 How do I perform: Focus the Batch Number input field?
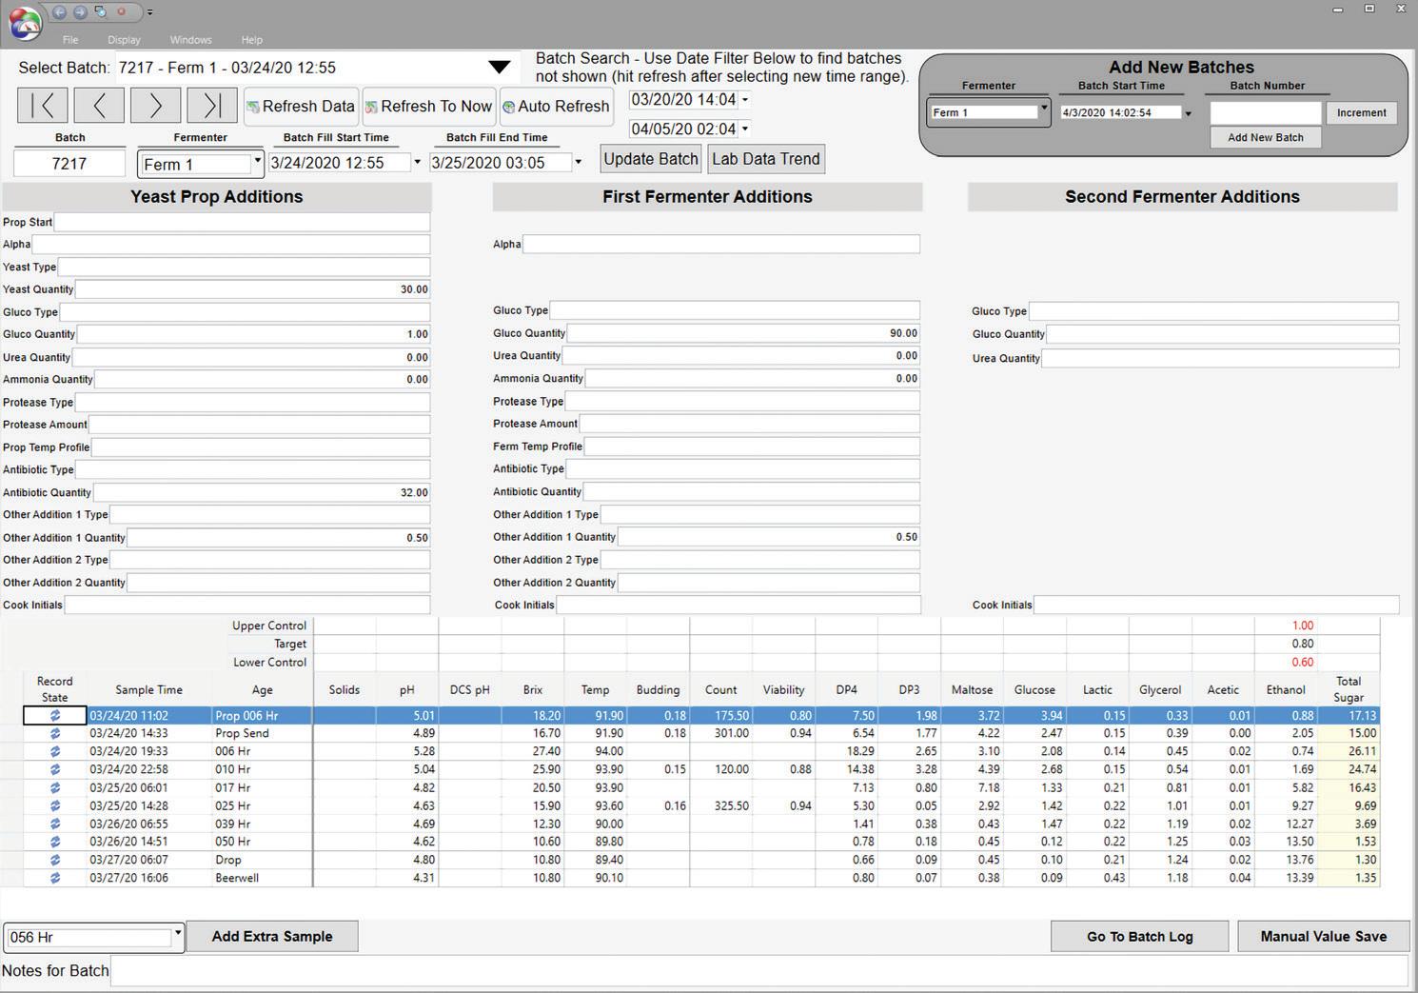pos(1266,112)
